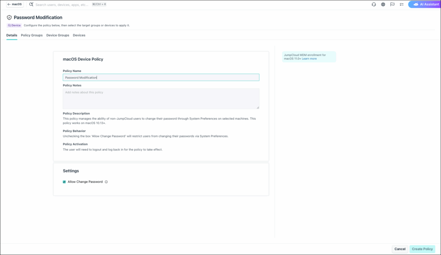
Task: Select the Details tab
Action: pos(12,35)
